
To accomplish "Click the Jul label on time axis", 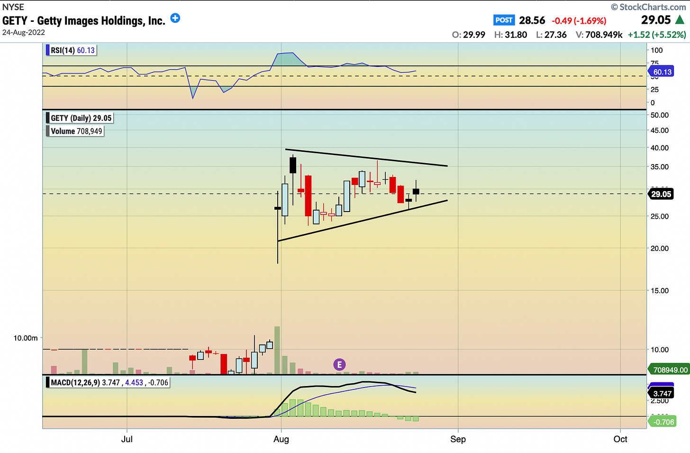I will click(127, 439).
